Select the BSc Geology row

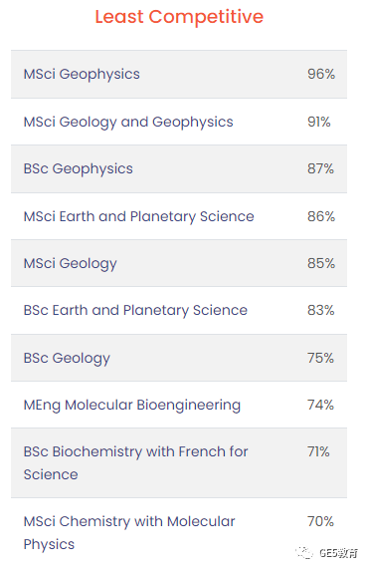179,358
